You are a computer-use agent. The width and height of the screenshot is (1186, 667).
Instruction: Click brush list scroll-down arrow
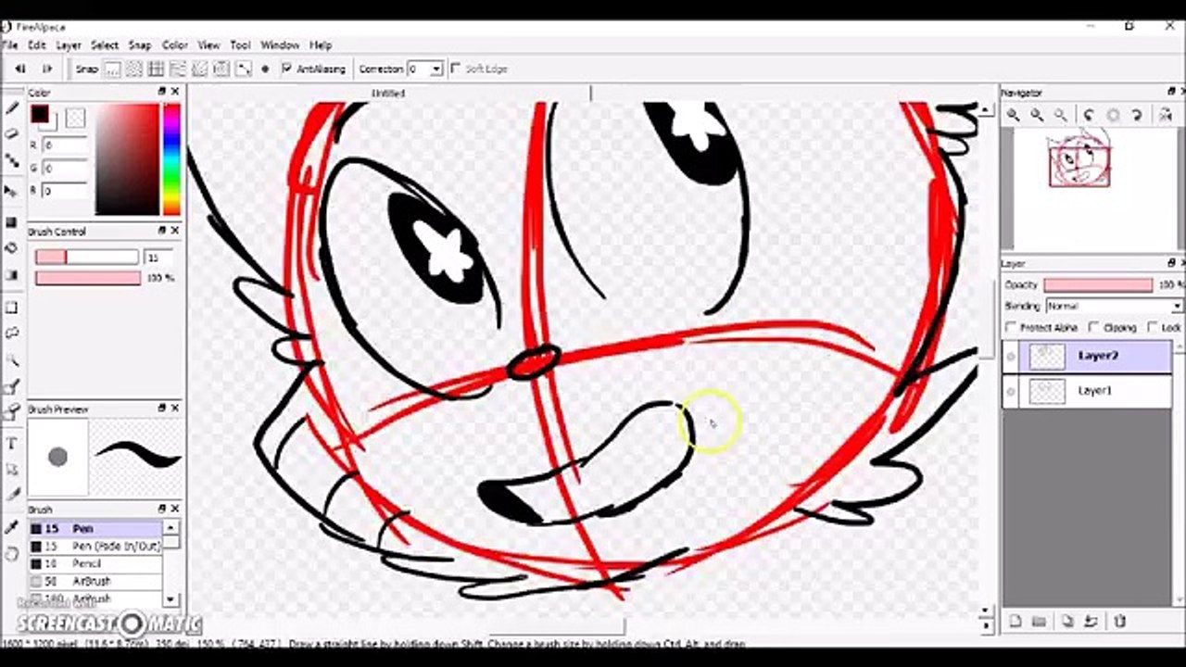pyautogui.click(x=170, y=599)
